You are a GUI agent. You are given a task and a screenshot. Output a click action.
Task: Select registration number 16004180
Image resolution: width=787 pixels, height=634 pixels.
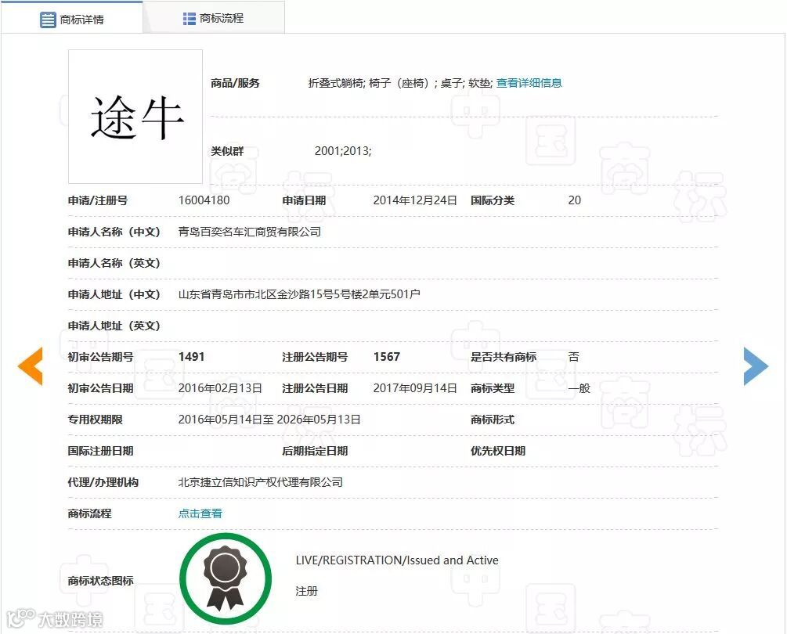coord(204,200)
